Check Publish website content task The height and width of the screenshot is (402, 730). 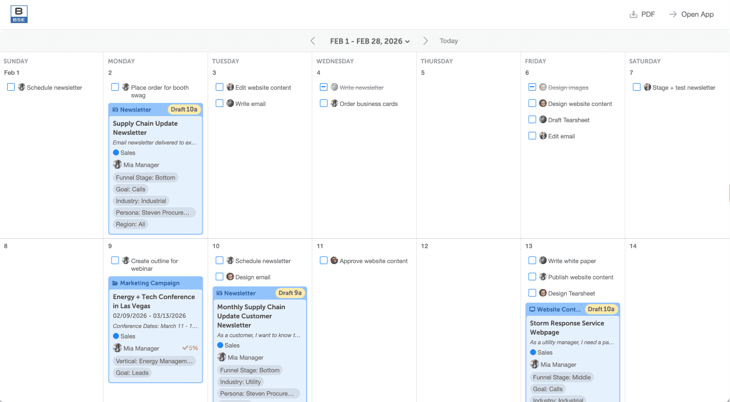[x=532, y=277]
